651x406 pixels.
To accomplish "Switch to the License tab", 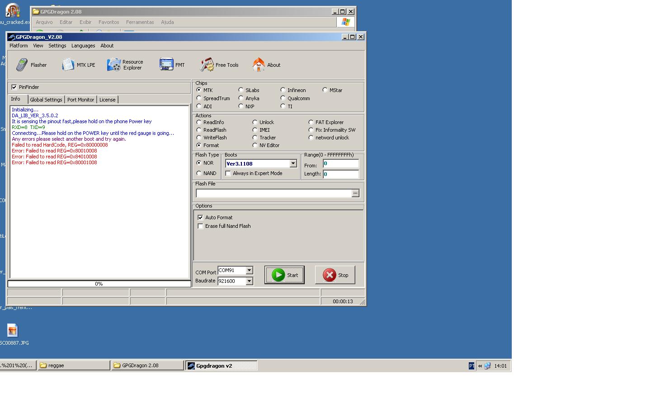I will (108, 100).
